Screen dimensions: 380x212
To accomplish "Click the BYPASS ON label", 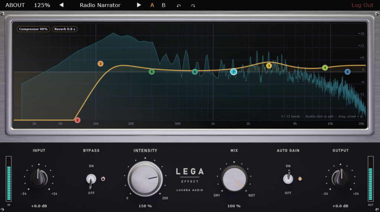I will 91,166.
